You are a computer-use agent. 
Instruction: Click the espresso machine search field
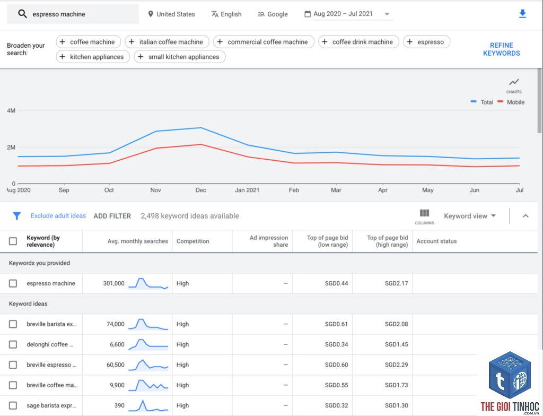click(x=73, y=14)
